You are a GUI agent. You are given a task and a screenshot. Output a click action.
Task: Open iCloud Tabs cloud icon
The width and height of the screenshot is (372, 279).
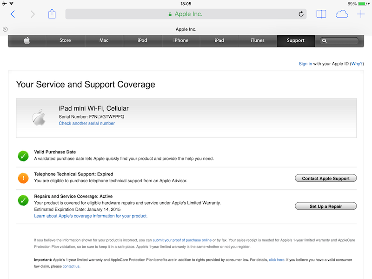click(342, 14)
